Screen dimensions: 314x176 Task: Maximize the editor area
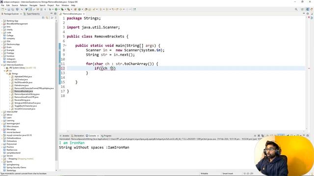point(308,14)
